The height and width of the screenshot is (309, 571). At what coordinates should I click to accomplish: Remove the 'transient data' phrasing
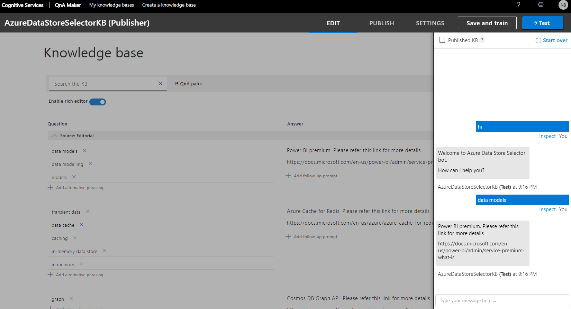[88, 212]
